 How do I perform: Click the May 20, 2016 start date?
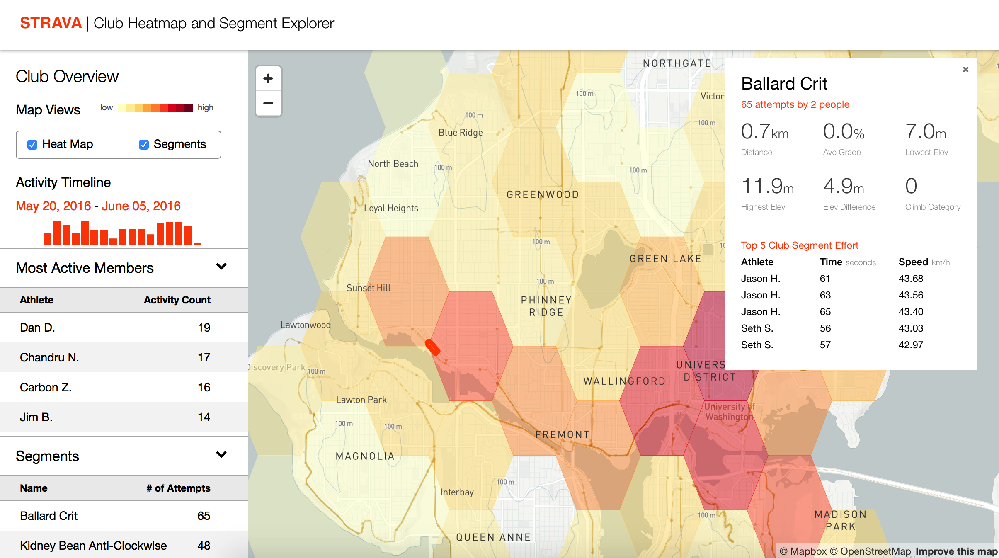click(x=53, y=206)
